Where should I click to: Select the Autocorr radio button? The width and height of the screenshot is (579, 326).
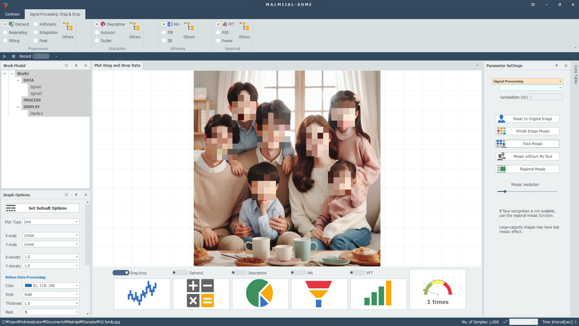pyautogui.click(x=97, y=33)
